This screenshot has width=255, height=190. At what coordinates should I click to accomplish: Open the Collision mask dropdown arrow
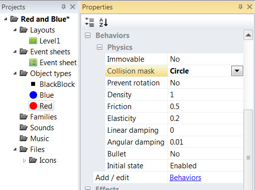click(237, 71)
